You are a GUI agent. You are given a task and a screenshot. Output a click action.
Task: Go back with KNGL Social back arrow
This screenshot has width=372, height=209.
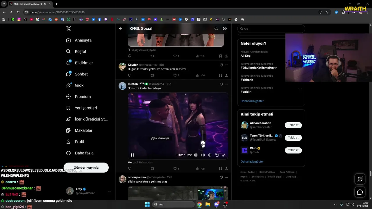click(x=121, y=28)
